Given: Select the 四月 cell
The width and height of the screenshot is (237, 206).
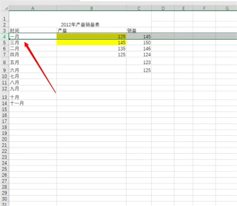Looking at the screenshot, I should point(33,55).
